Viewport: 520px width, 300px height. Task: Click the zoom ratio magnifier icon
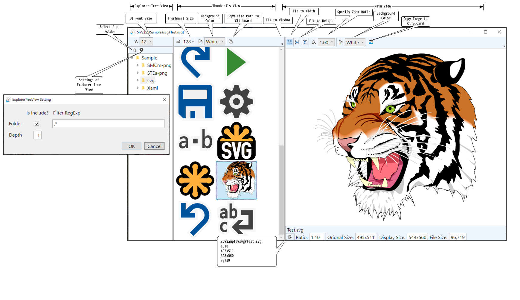[x=314, y=42]
